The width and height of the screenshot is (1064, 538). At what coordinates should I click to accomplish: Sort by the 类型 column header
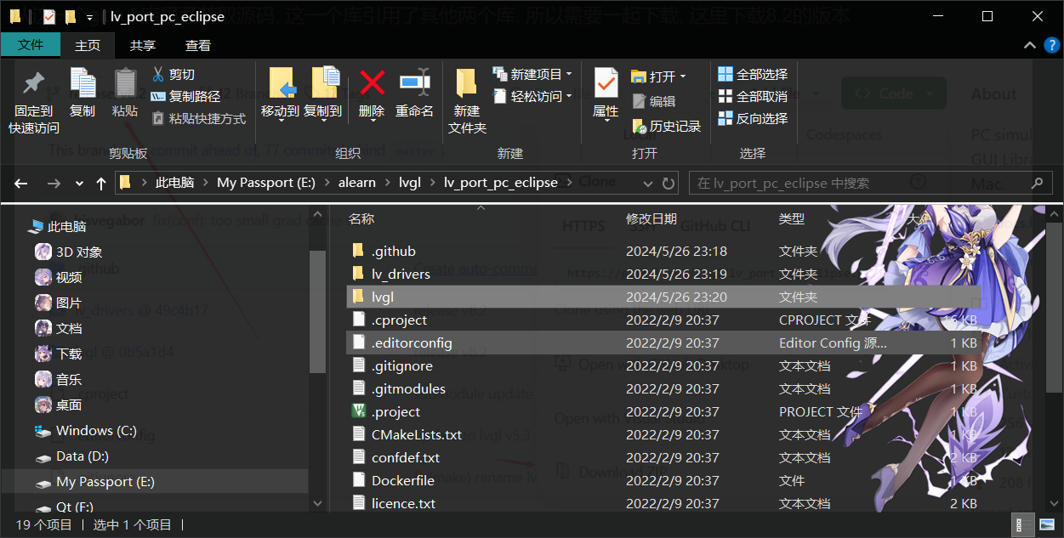(791, 219)
